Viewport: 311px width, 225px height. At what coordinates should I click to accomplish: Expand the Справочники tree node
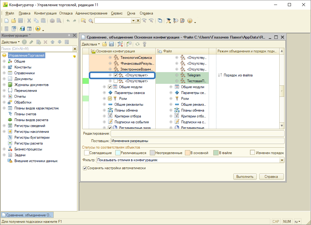(x=4, y=73)
